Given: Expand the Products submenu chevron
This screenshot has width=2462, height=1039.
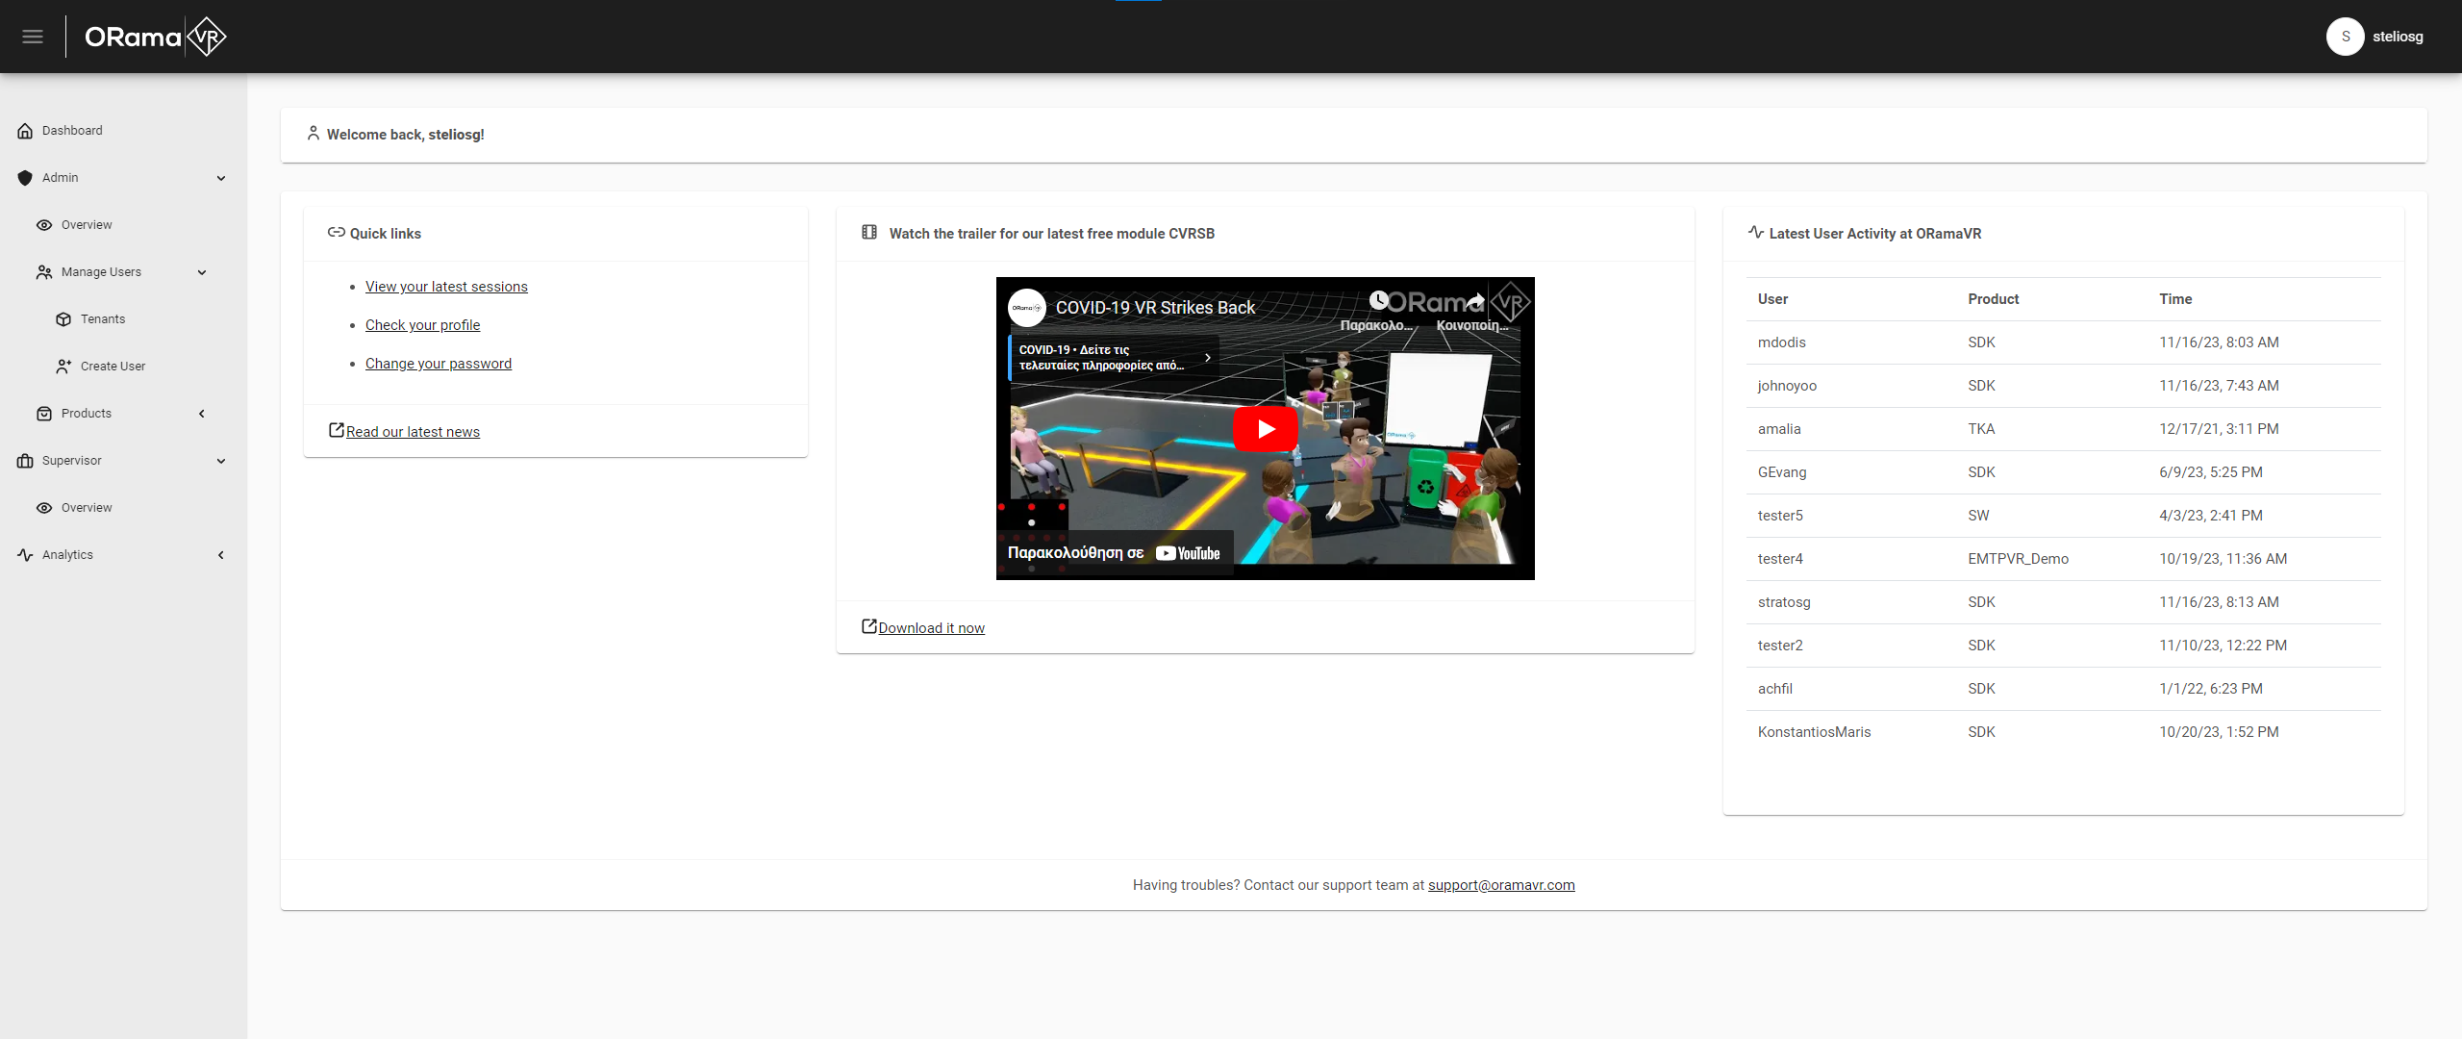Looking at the screenshot, I should coord(202,414).
